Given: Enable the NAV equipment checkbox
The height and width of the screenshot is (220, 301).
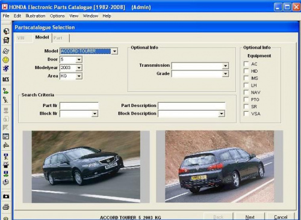Looking at the screenshot, I should [246, 92].
